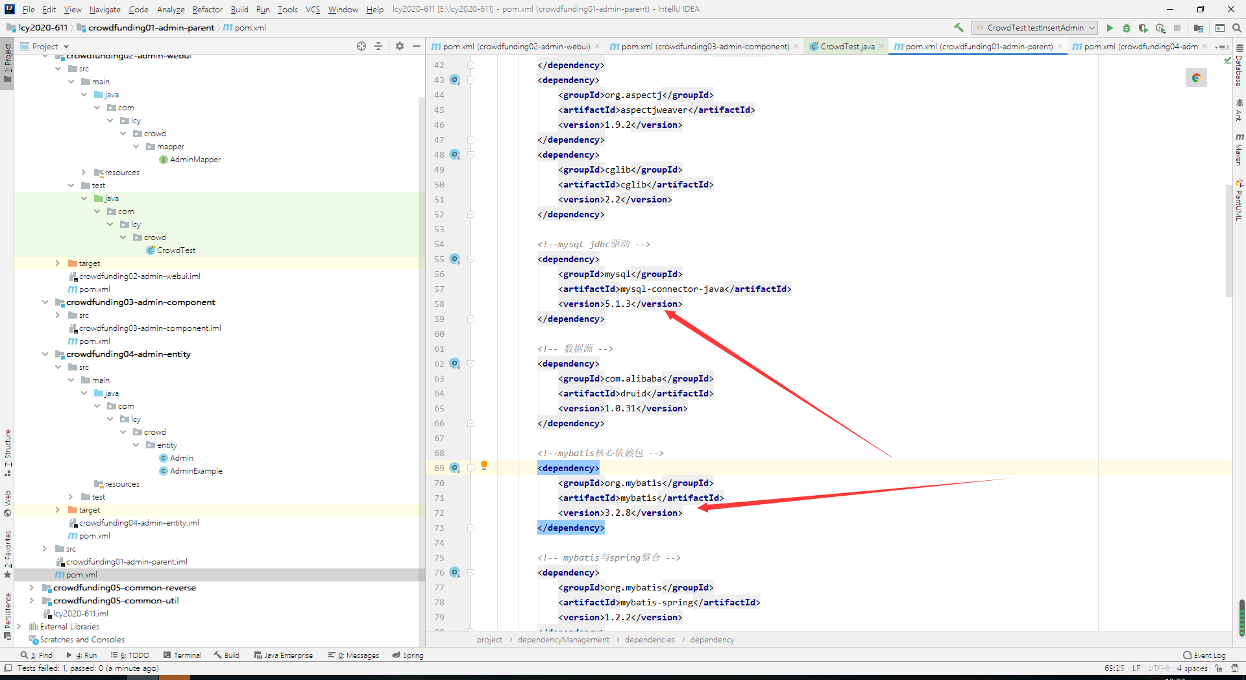Open the Project view type dropdown
The height and width of the screenshot is (680, 1246).
45,46
